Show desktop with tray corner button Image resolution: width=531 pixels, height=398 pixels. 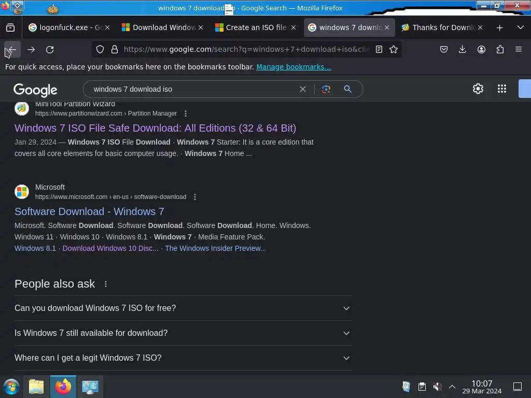(x=518, y=387)
